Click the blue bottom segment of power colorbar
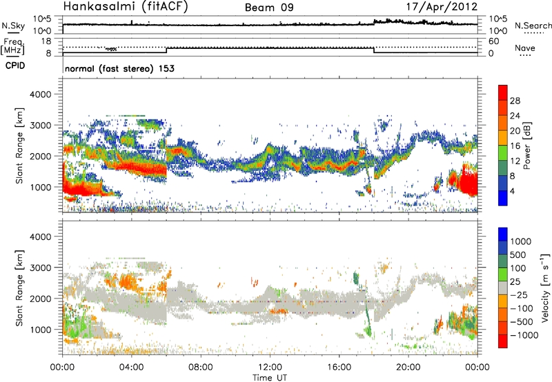This screenshot has height=382, width=552. (x=503, y=198)
